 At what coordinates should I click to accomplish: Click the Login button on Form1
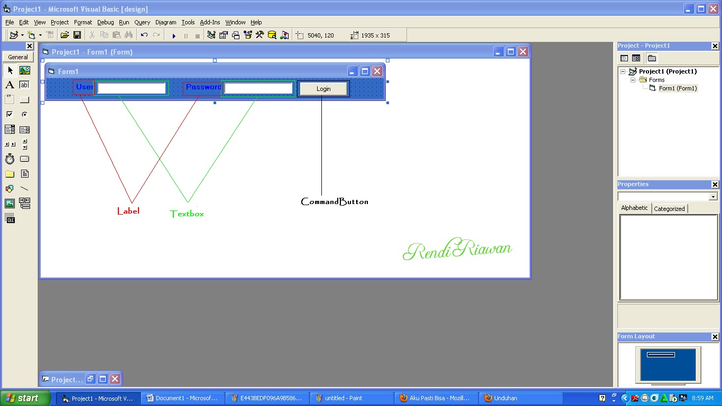(323, 88)
